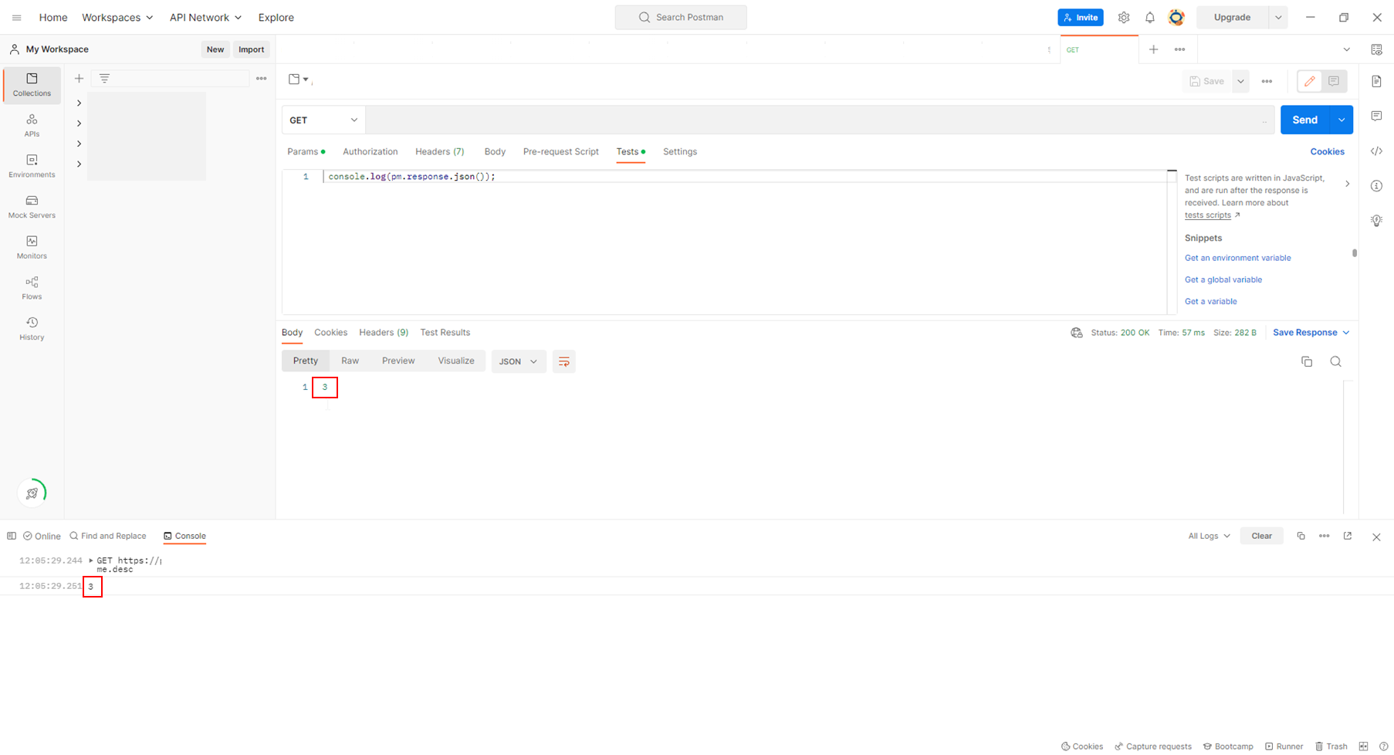Open the Save options dropdown arrow
This screenshot has width=1394, height=755.
point(1240,81)
